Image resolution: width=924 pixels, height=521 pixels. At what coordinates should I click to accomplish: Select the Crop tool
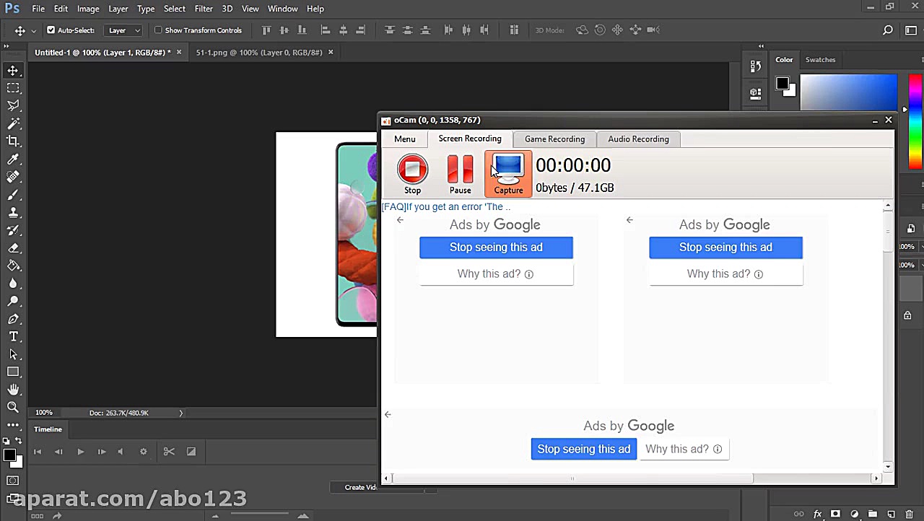click(13, 141)
